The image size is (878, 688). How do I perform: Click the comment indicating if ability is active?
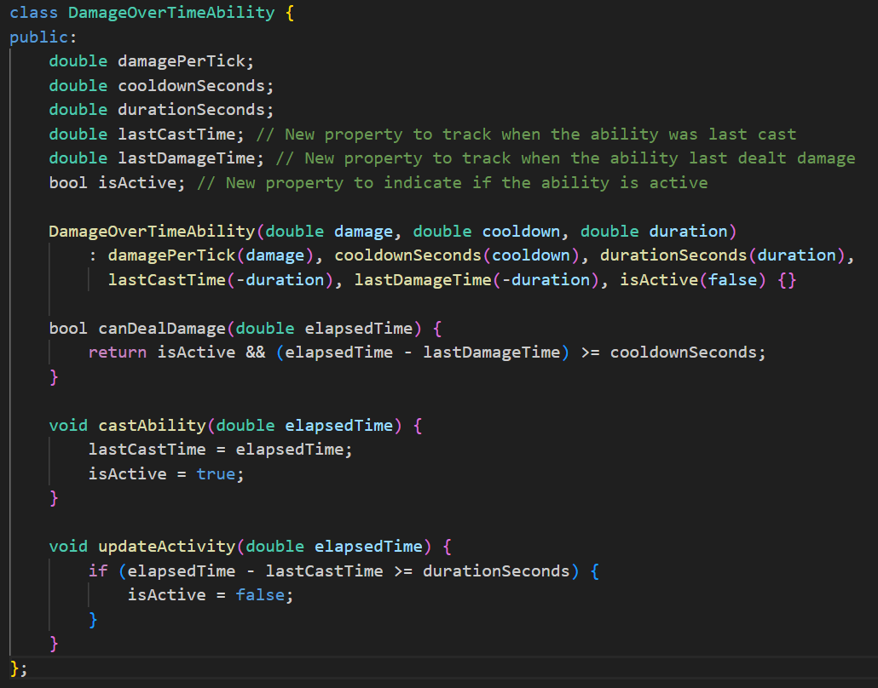[x=452, y=182]
